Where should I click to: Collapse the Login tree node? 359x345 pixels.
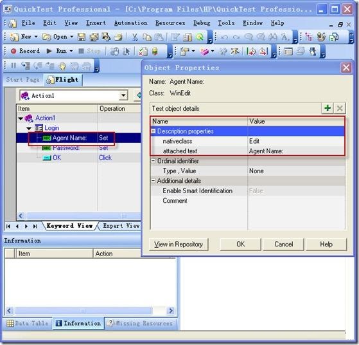coord(29,128)
